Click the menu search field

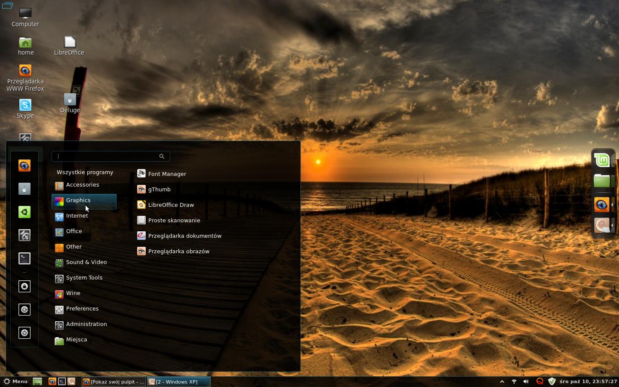[x=110, y=156]
